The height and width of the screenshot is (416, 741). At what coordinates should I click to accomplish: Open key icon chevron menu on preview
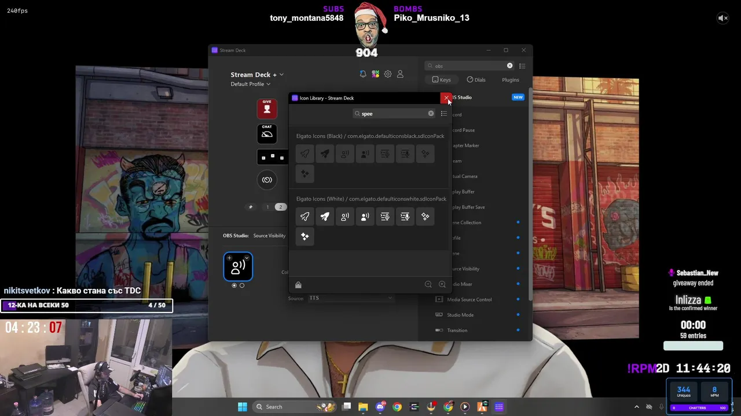tap(247, 258)
